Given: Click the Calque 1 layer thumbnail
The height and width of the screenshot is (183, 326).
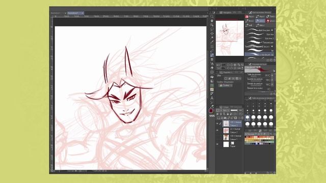Looking at the screenshot, I should pyautogui.click(x=226, y=137).
